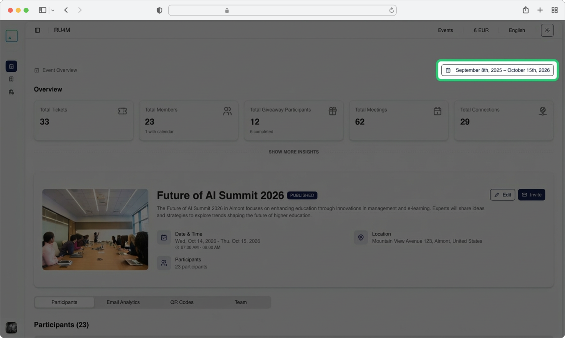Click the Future of AI Summit thumbnail
The width and height of the screenshot is (565, 338).
coord(95,230)
